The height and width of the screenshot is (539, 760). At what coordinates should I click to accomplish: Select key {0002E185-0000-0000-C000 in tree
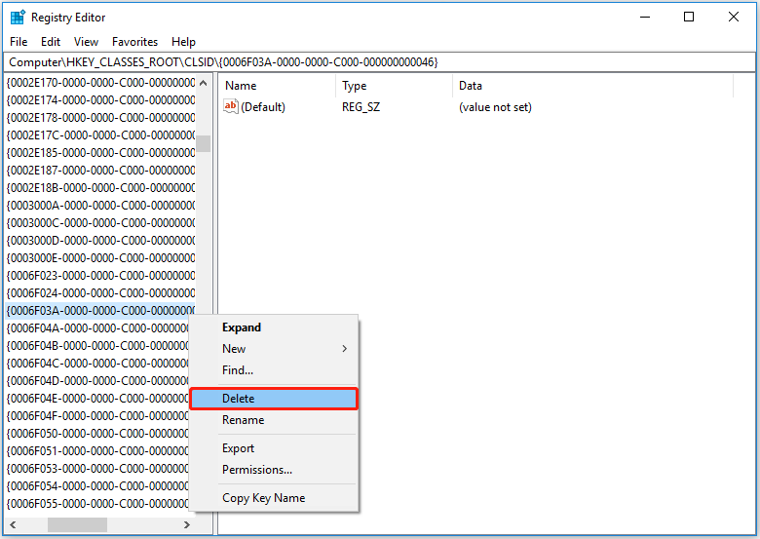(x=100, y=153)
